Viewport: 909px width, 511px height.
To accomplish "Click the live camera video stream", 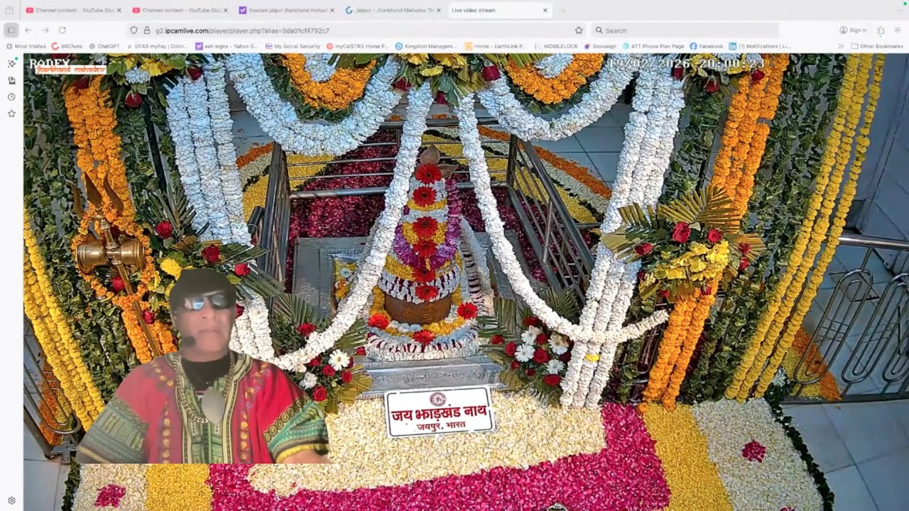I will coord(466,282).
